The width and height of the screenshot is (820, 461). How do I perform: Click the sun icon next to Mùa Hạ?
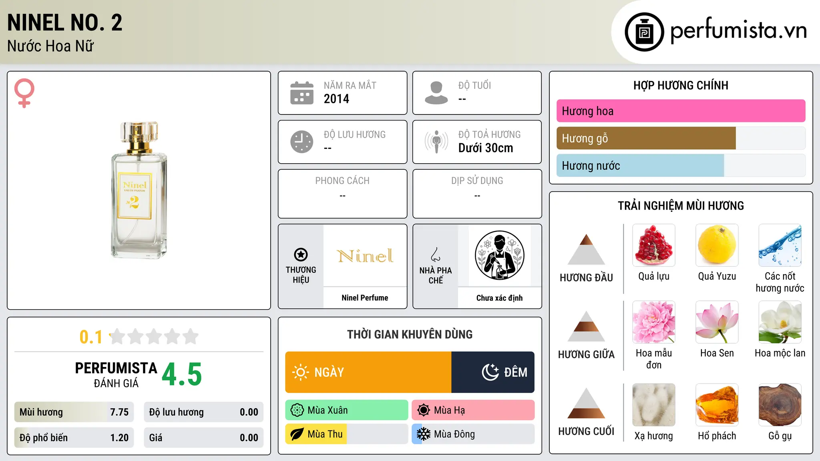click(424, 410)
